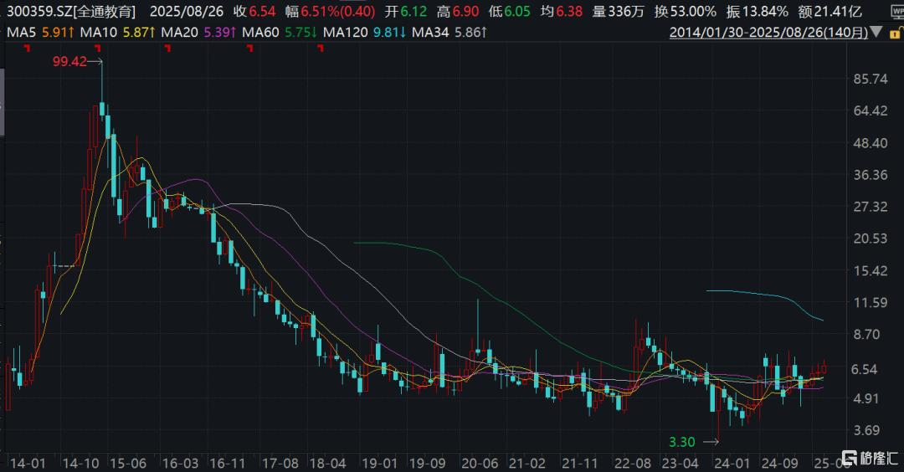
Task: Select the MA10 5.87 indicator label
Action: (118, 33)
